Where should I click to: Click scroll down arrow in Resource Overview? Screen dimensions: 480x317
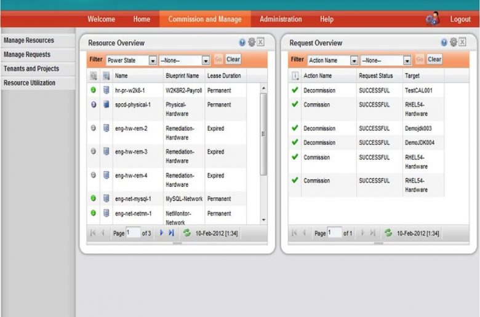coord(263,220)
